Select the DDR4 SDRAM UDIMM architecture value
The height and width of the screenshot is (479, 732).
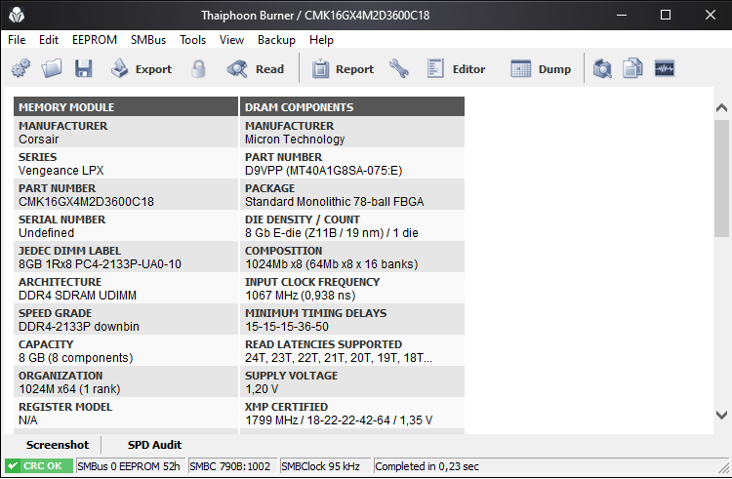click(77, 296)
